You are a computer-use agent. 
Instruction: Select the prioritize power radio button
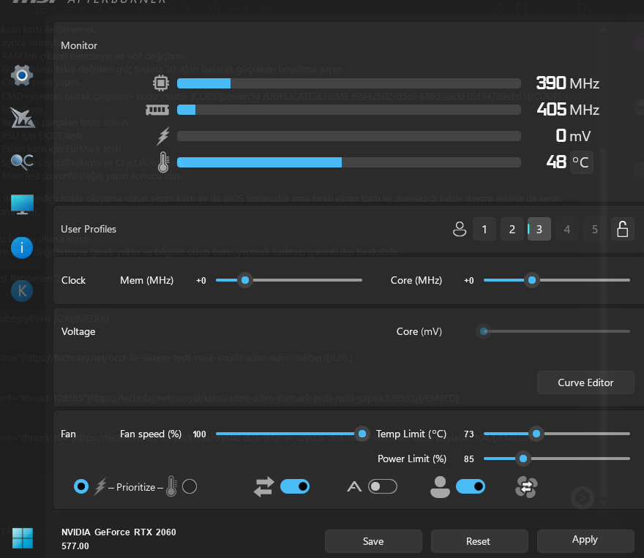tap(81, 486)
